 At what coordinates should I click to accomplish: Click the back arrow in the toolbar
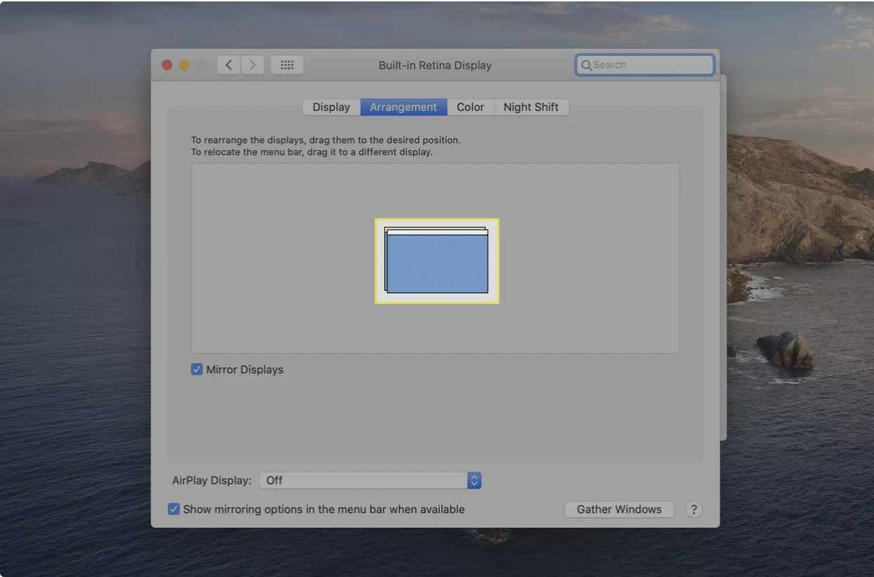pos(228,65)
